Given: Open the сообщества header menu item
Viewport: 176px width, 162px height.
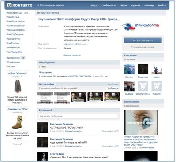Looking at the screenshot, I should (x=109, y=5).
